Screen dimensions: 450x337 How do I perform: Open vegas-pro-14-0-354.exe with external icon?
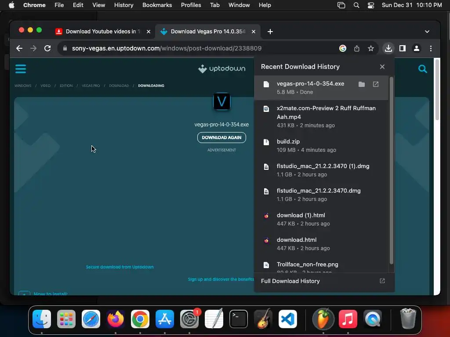(376, 84)
